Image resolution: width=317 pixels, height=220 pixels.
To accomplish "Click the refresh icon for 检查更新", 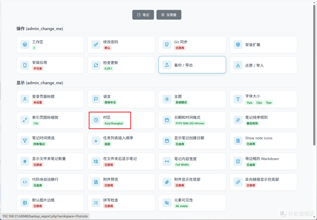I will point(96,65).
